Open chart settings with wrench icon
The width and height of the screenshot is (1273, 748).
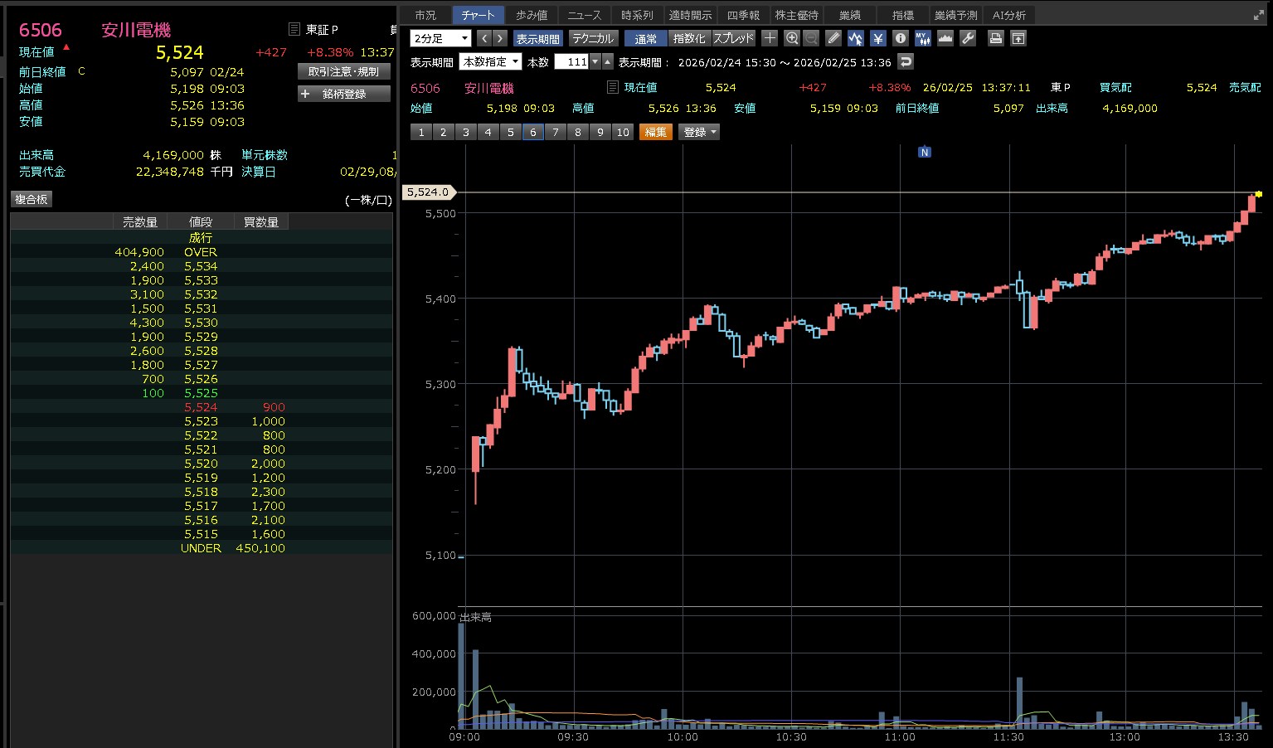point(967,38)
